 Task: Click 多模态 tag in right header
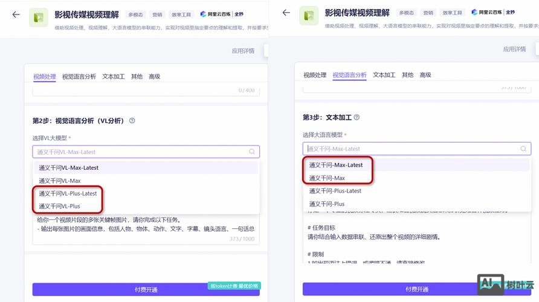[x=406, y=13]
